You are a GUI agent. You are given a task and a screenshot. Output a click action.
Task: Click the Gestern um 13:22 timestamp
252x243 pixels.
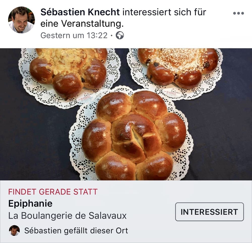74,35
